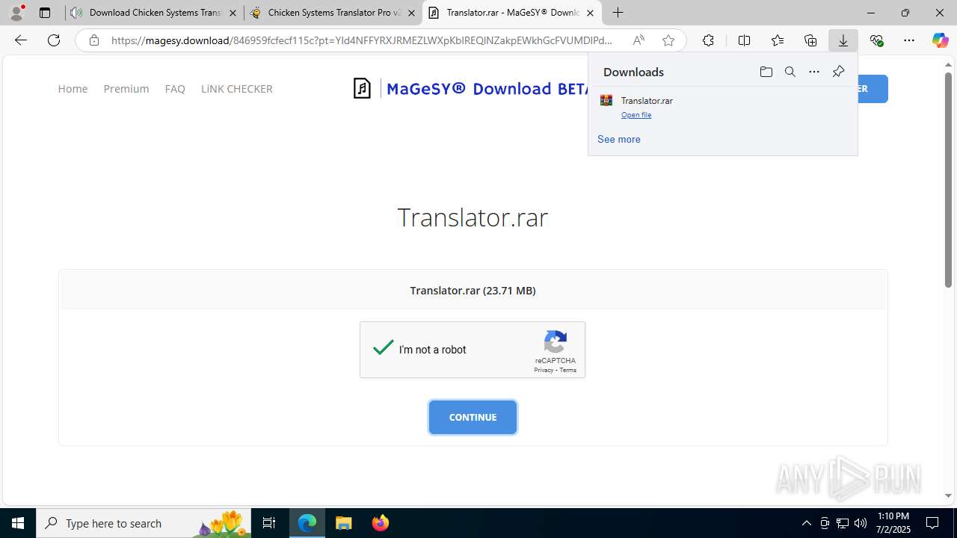Open the notification center
This screenshot has width=957, height=538.
click(932, 523)
